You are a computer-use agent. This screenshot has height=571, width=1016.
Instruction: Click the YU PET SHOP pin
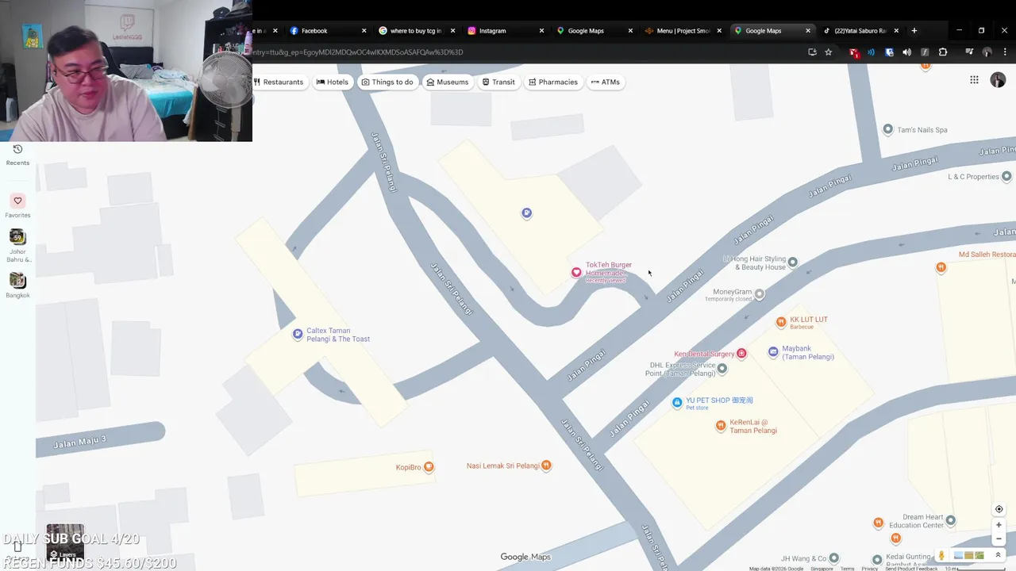[x=677, y=403]
